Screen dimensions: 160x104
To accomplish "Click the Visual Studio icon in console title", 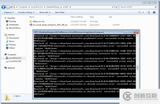I will click(x=35, y=32).
